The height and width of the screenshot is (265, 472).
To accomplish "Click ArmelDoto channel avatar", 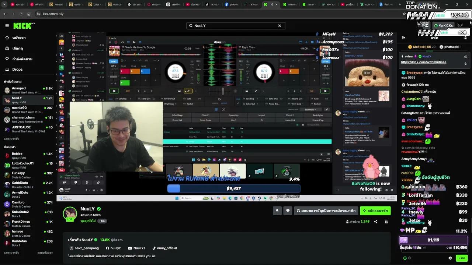I will click(7, 194).
